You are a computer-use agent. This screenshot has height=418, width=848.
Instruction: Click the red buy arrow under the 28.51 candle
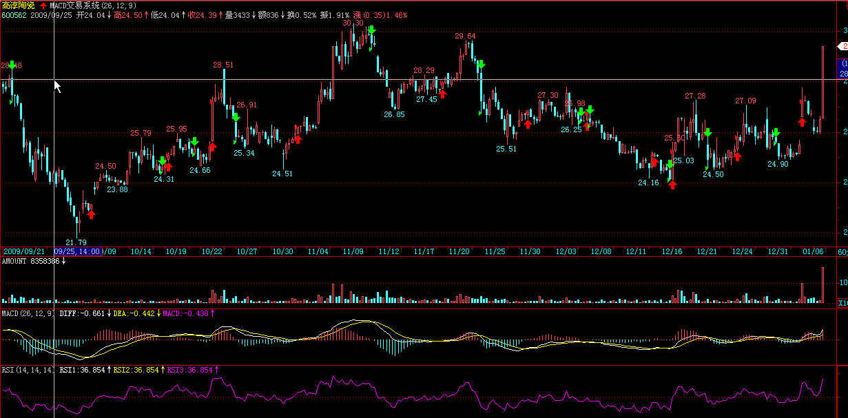coord(213,146)
